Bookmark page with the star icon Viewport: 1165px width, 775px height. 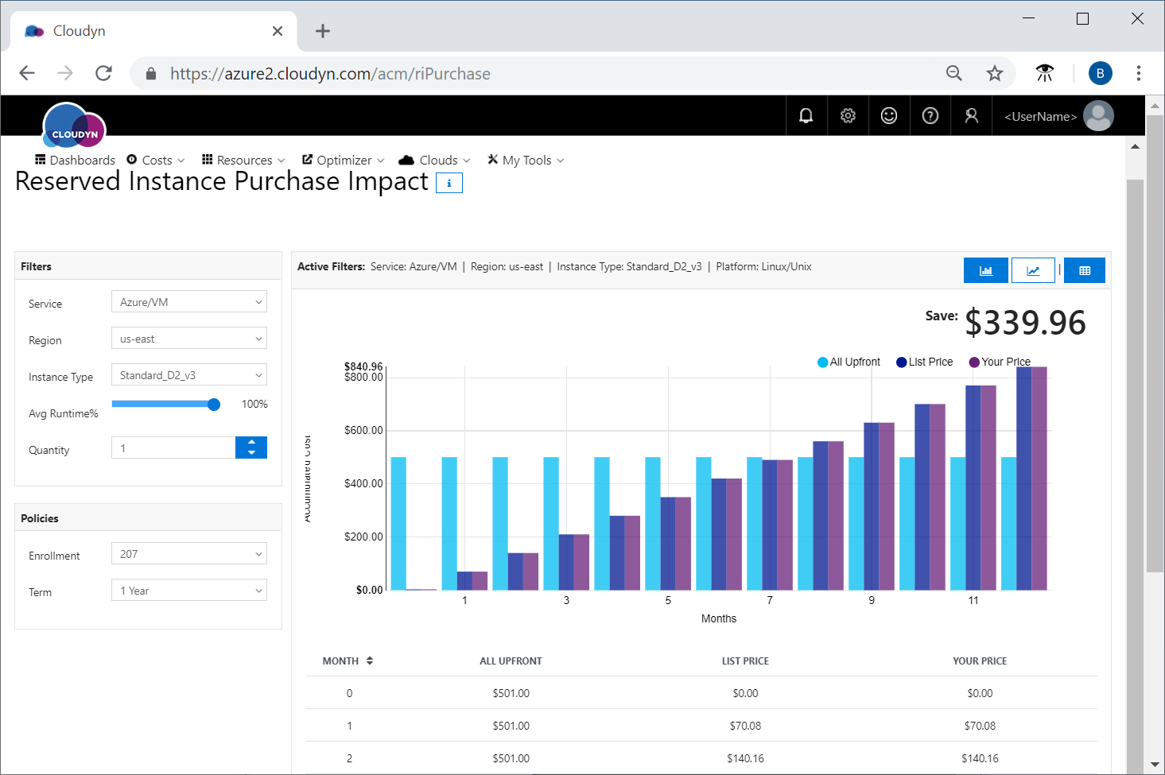(995, 74)
